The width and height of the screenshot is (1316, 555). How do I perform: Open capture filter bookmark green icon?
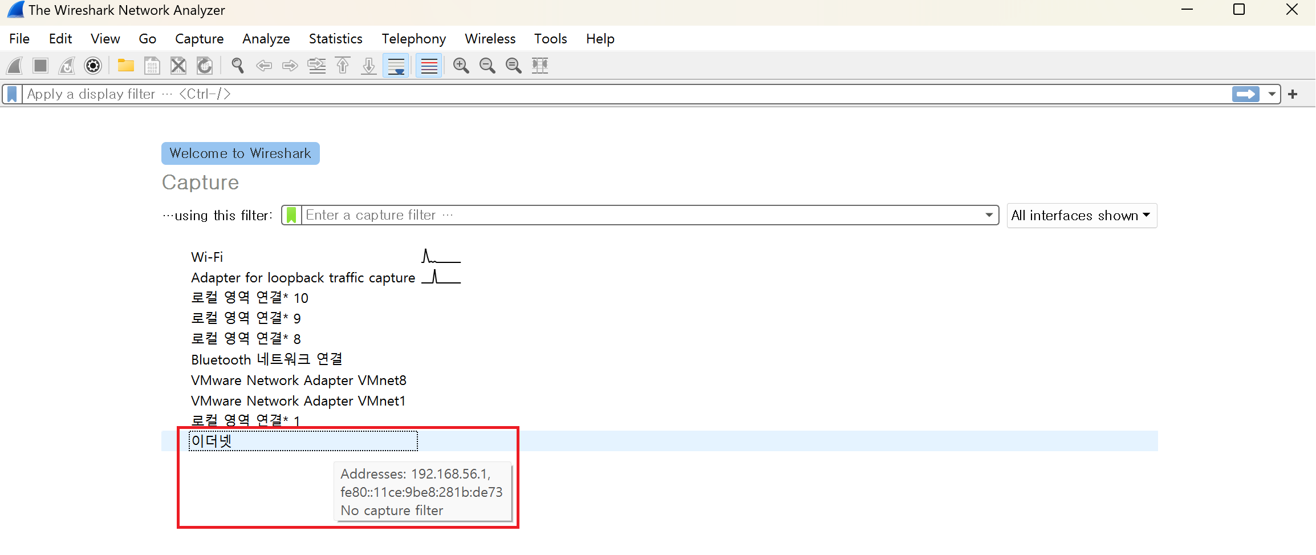(291, 215)
